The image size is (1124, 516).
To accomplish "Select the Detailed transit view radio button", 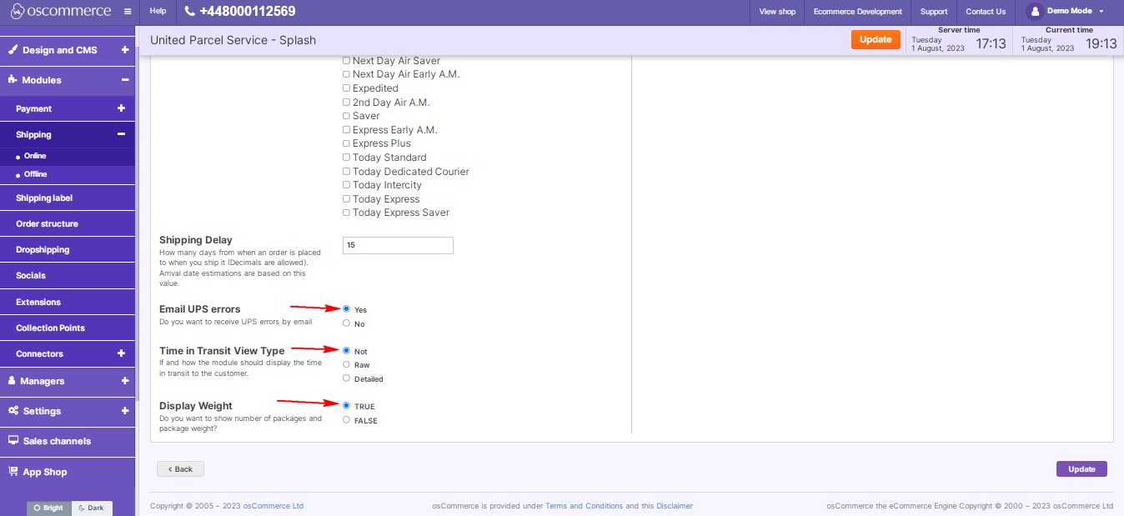I will (x=346, y=378).
